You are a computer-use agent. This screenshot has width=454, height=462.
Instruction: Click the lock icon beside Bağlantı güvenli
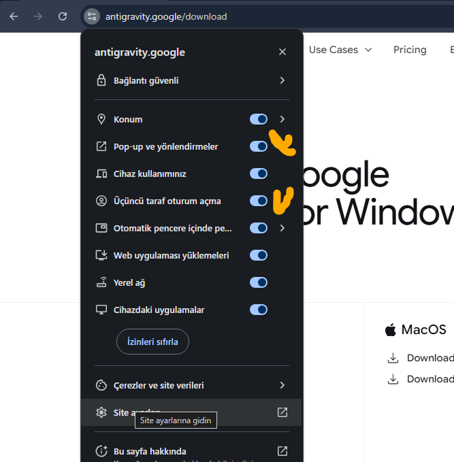[x=101, y=80]
